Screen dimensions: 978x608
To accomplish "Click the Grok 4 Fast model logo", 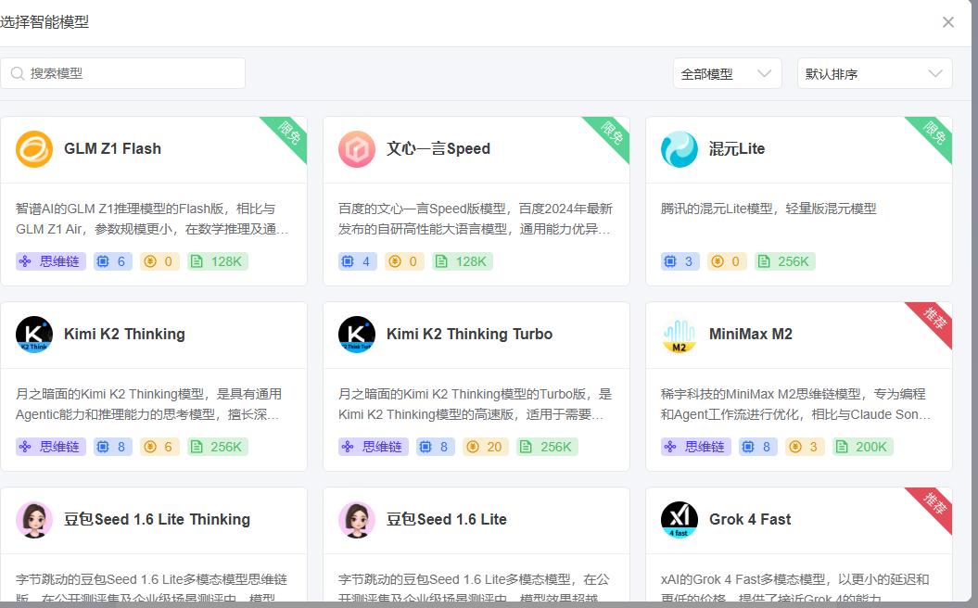I will (x=680, y=519).
